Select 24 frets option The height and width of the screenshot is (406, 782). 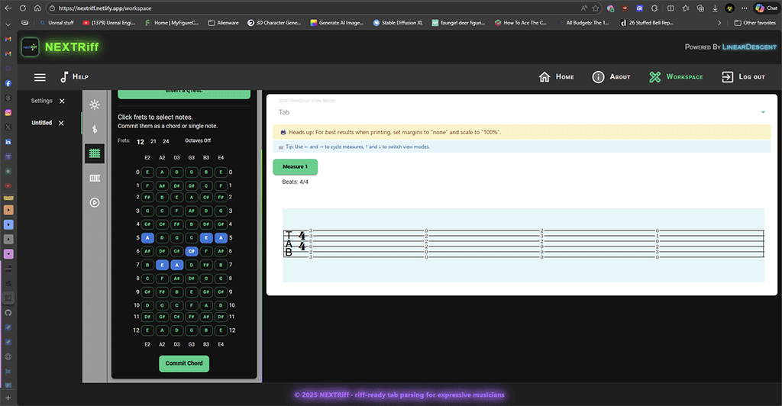[166, 141]
